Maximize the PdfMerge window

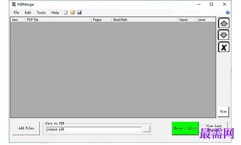(211, 4)
